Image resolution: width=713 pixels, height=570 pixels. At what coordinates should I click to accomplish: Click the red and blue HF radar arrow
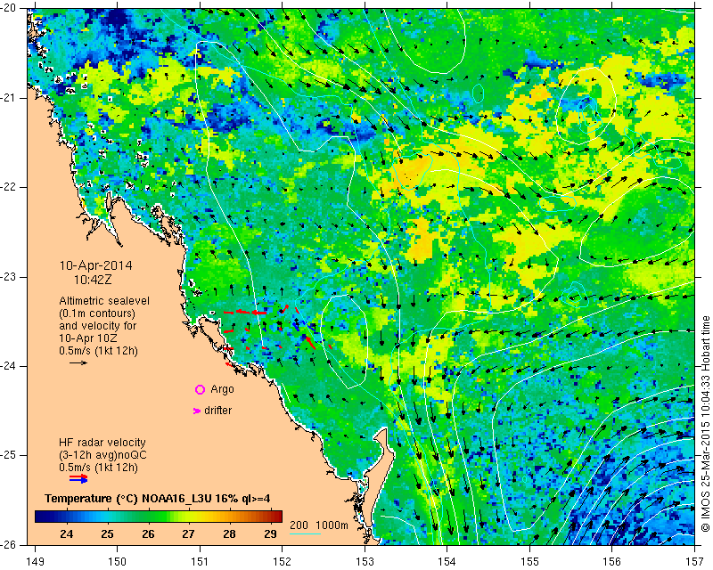[x=78, y=478]
